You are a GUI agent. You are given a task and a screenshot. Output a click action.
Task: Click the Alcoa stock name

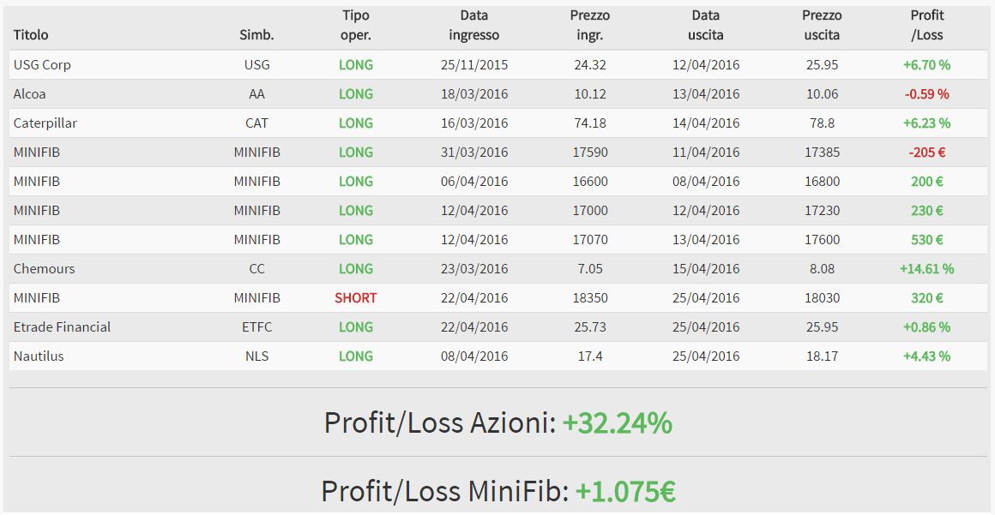click(x=29, y=94)
